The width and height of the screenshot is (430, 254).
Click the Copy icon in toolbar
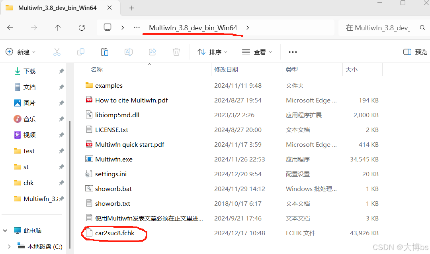(x=80, y=52)
